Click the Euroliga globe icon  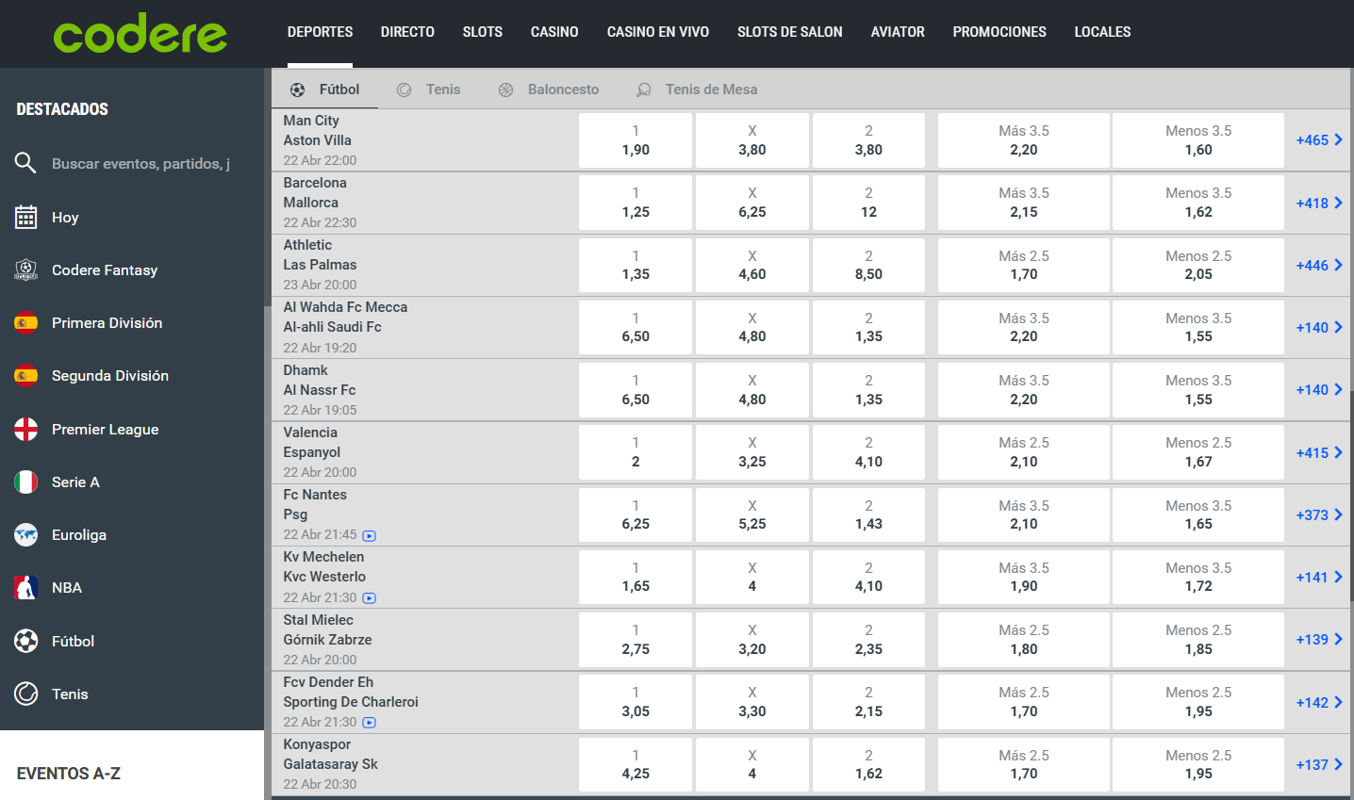coord(25,535)
